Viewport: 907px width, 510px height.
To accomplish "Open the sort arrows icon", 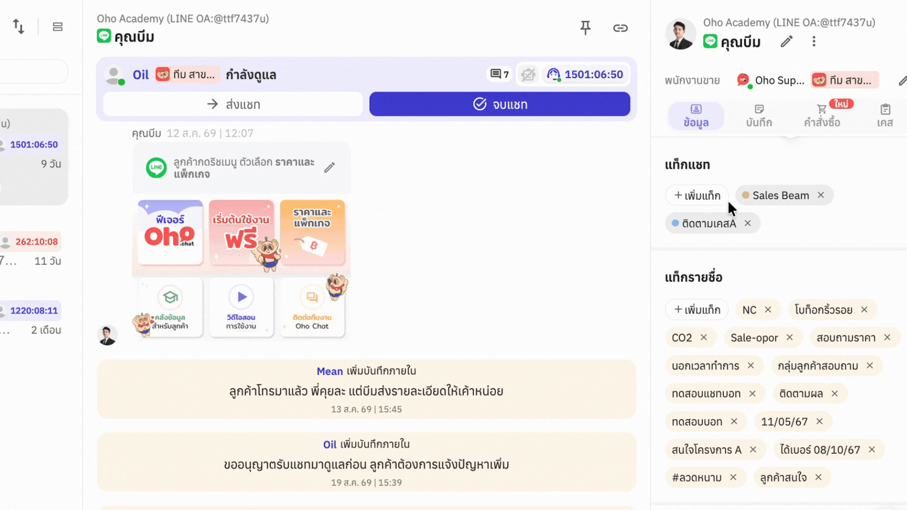I will [18, 26].
